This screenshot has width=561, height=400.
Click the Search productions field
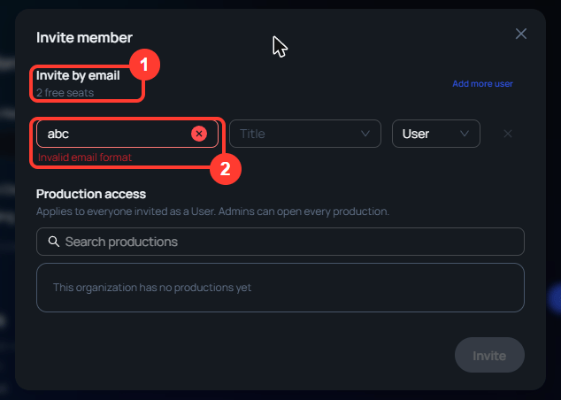[280, 242]
